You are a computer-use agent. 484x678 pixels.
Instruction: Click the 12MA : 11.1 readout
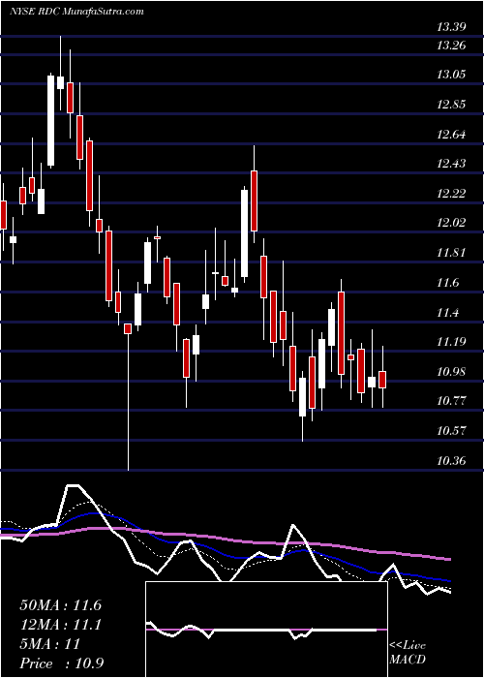coord(60,625)
